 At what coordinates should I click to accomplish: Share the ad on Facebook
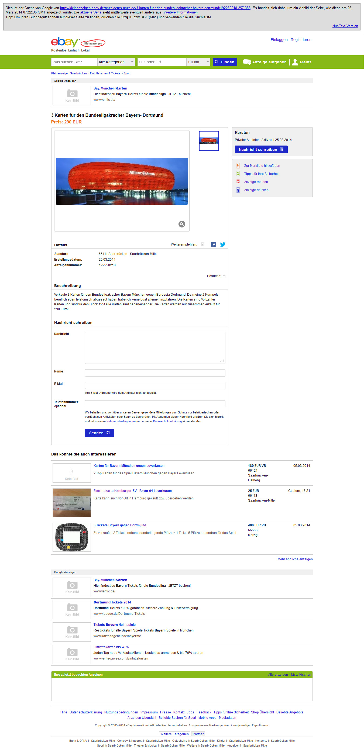(213, 244)
